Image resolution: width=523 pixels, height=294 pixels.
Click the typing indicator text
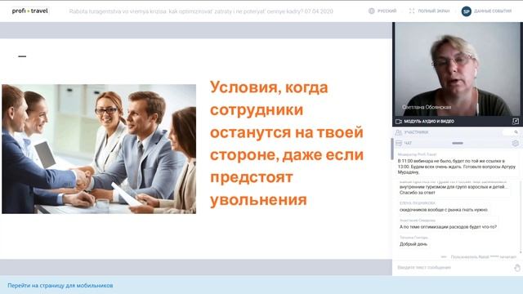point(483,257)
